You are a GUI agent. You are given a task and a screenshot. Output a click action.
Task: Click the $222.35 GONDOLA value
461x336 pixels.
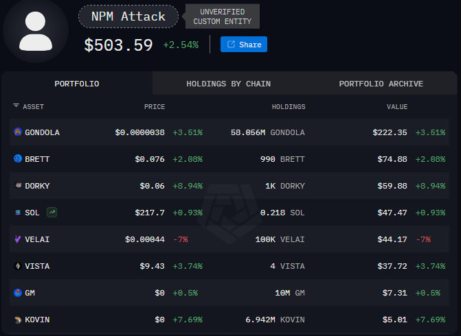pyautogui.click(x=390, y=132)
